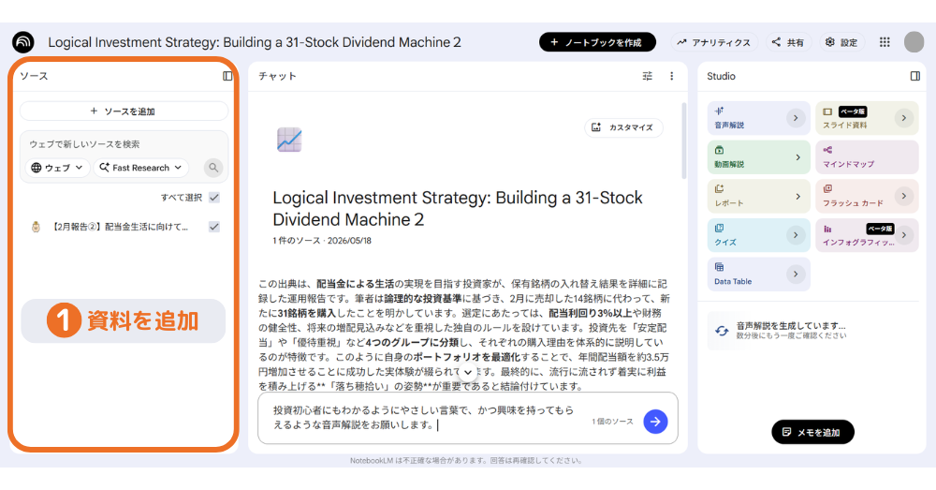Image resolution: width=936 pixels, height=490 pixels.
Task: Click the NotebookLM logo icon
Action: pos(23,42)
